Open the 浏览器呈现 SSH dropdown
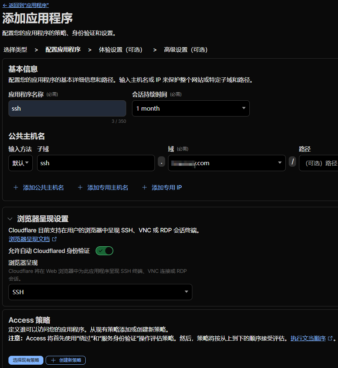The height and width of the screenshot is (368, 338). click(100, 292)
